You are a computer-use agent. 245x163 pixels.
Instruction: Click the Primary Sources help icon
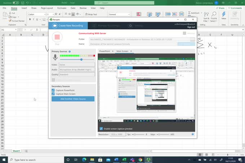[70, 51]
